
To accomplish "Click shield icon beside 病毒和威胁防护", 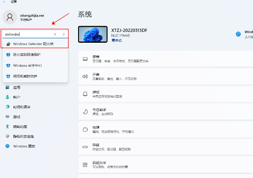I will click(8, 76).
